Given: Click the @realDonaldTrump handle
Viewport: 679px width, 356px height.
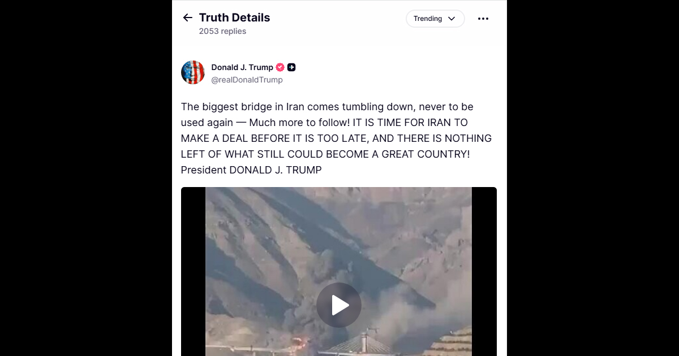Looking at the screenshot, I should pyautogui.click(x=247, y=80).
